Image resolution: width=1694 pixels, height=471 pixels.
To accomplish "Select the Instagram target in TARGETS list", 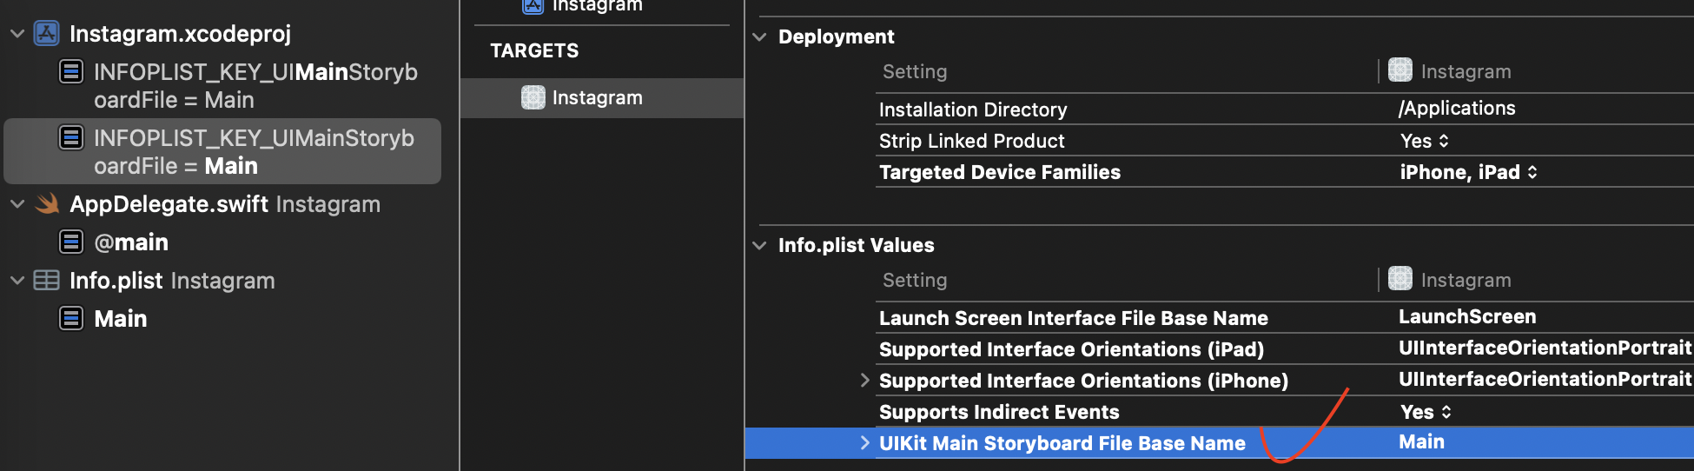I will click(x=602, y=98).
